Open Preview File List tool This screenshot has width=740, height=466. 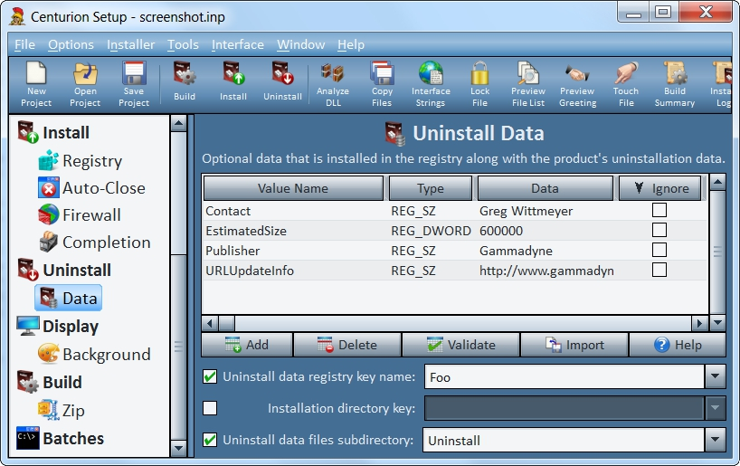point(528,84)
